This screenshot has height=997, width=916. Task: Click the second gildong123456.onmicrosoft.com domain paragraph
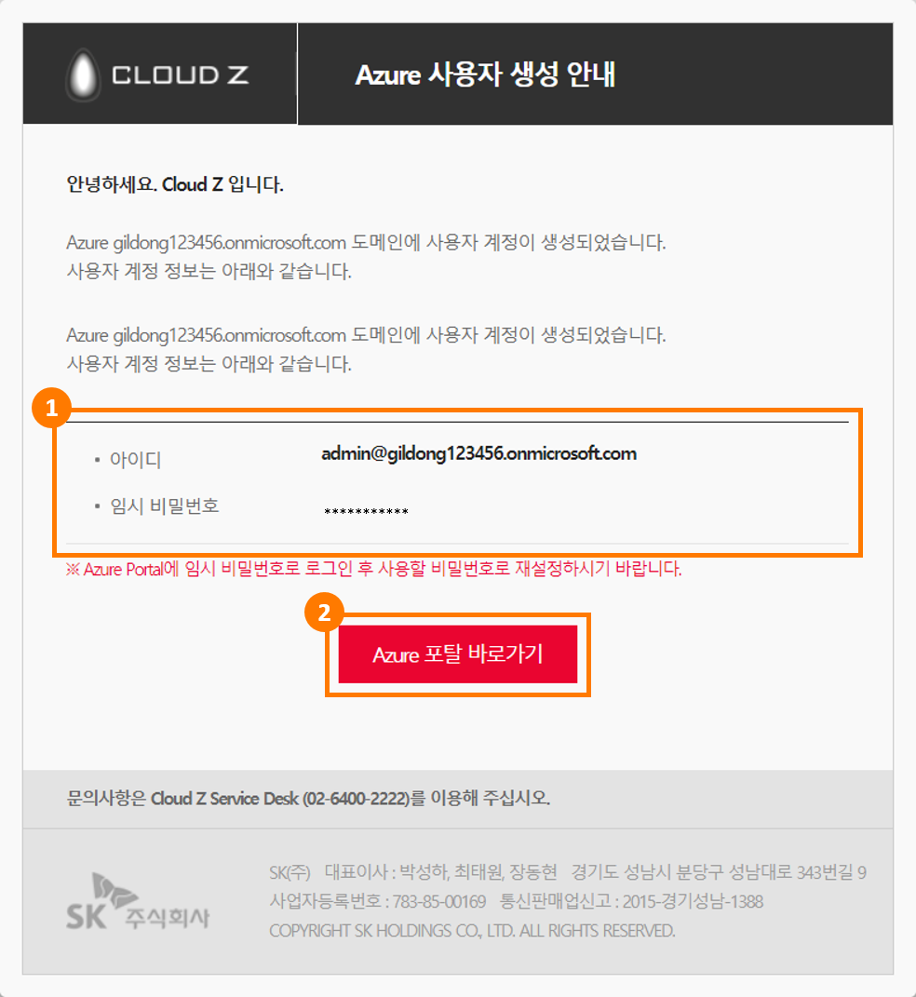(x=366, y=349)
